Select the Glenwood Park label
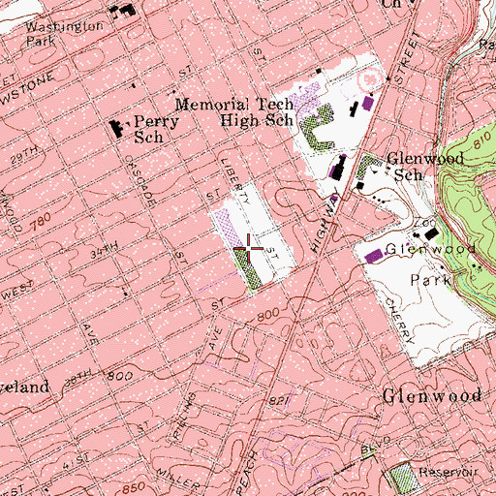This screenshot has width=496, height=496. pos(431,264)
